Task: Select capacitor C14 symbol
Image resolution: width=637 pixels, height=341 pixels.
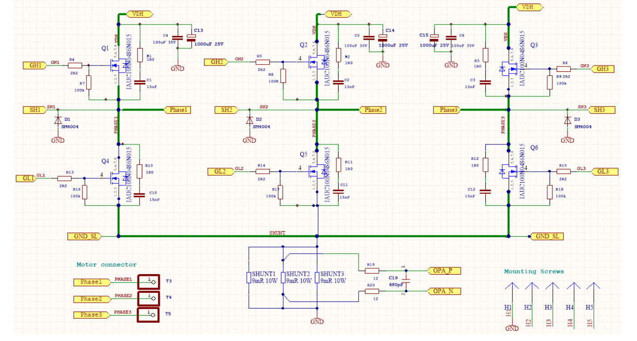Action: pos(383,38)
